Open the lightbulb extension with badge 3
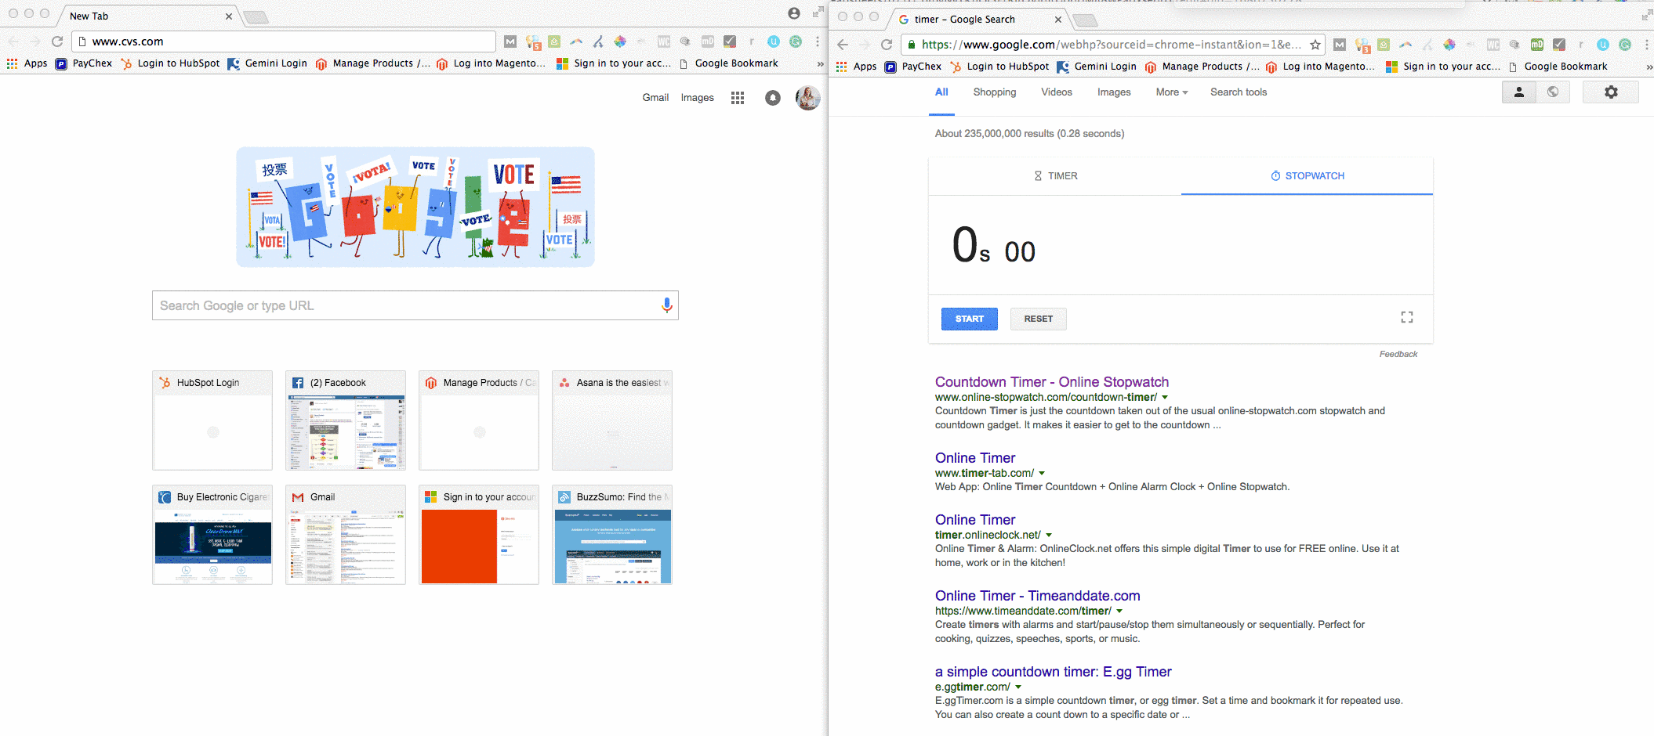Screen dimensions: 1654x736 click(1363, 45)
